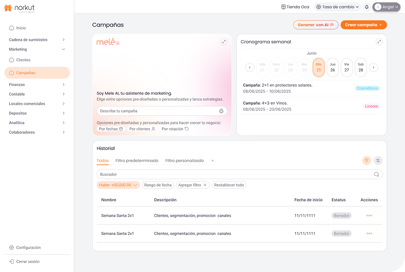
Task: Open the filter settings sliders icon
Action: (x=378, y=160)
